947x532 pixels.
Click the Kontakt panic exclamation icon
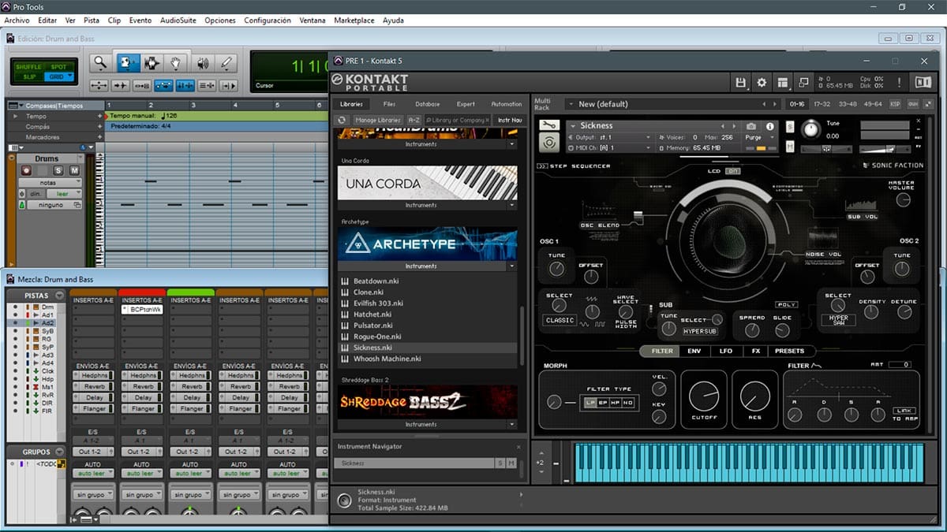tap(899, 82)
